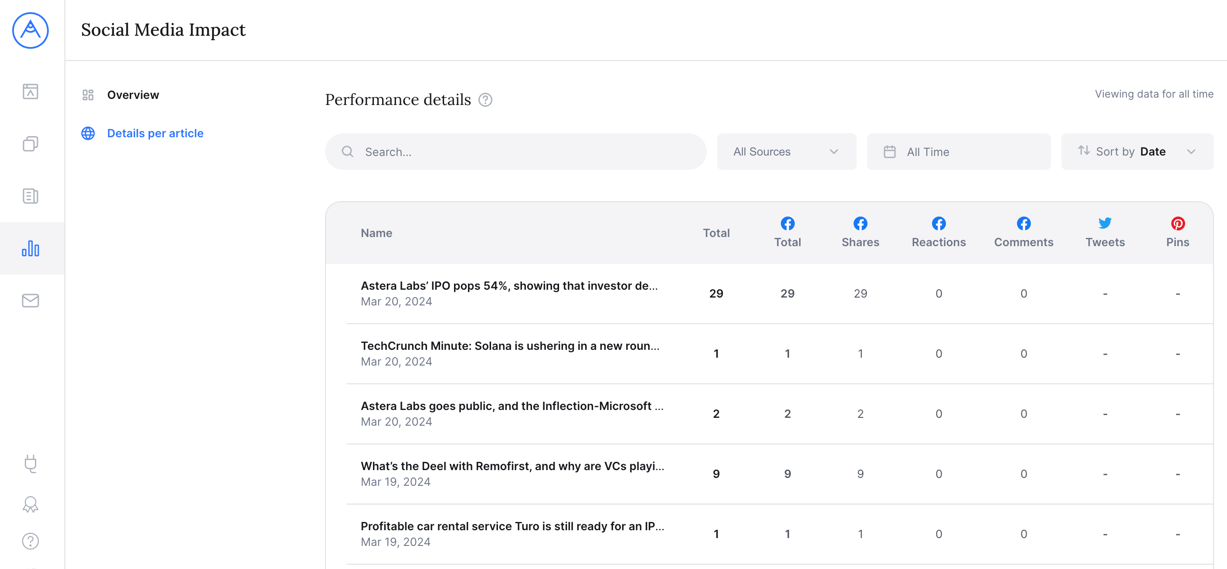The width and height of the screenshot is (1227, 569).
Task: Click the app logo at top left
Action: (x=31, y=30)
